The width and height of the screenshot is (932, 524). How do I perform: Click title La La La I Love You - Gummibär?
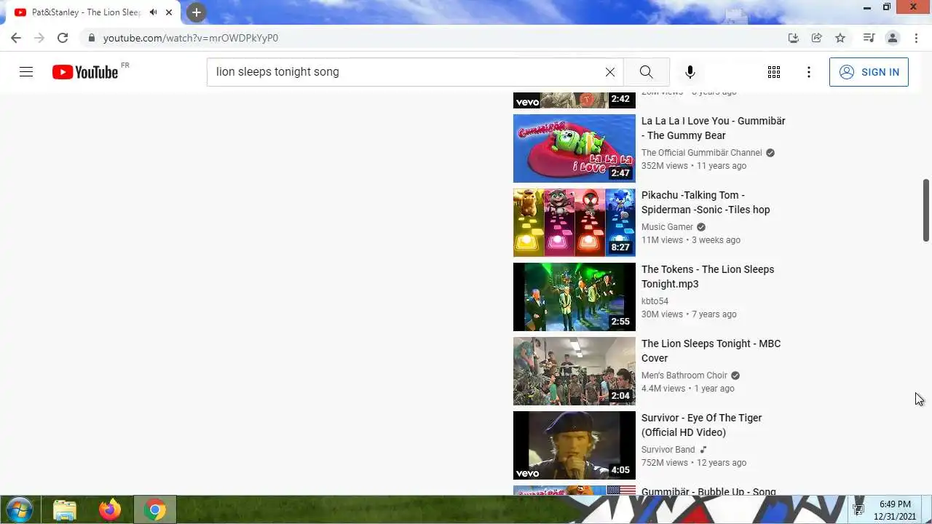coord(713,128)
